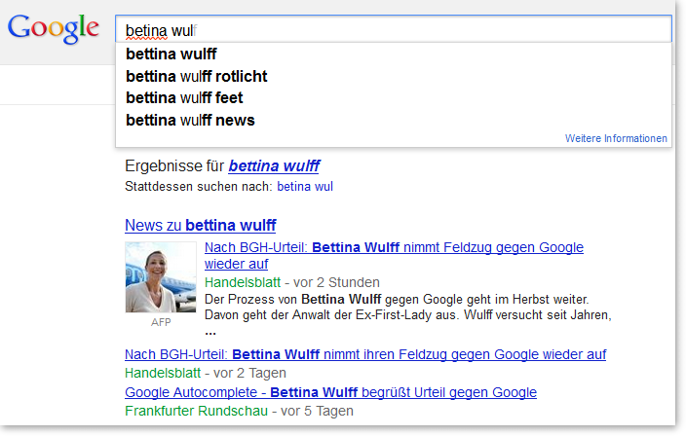
Task: Click the Frankfurter Rundschau source label
Action: click(196, 411)
